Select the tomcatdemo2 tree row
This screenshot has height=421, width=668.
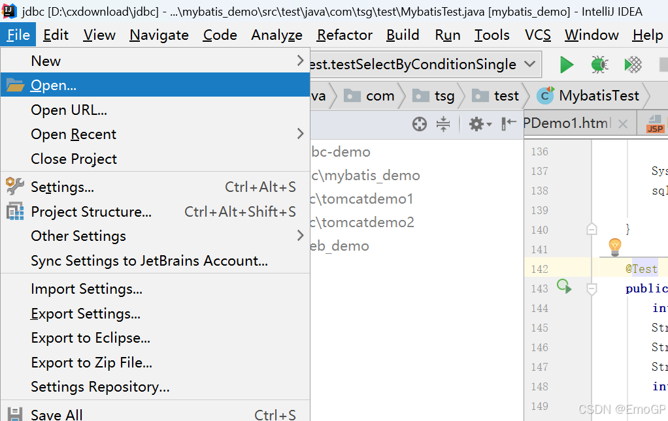tap(362, 222)
